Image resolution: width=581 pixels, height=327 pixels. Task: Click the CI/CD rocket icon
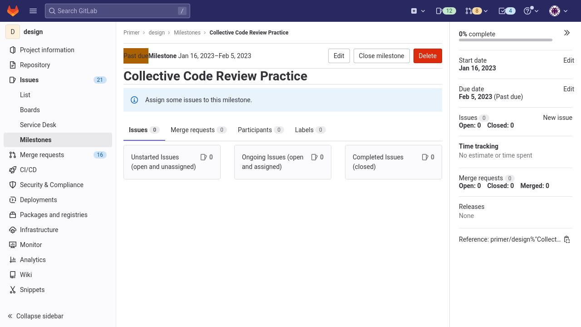(13, 170)
